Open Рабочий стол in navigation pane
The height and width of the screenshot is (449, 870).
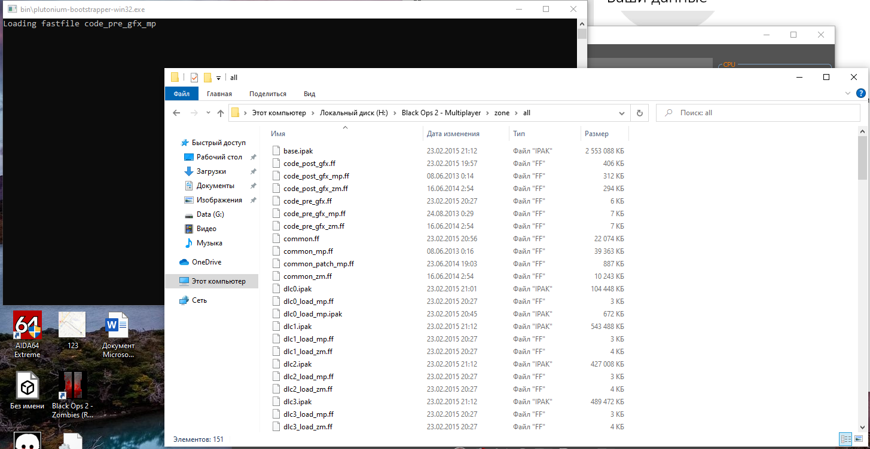pyautogui.click(x=219, y=157)
